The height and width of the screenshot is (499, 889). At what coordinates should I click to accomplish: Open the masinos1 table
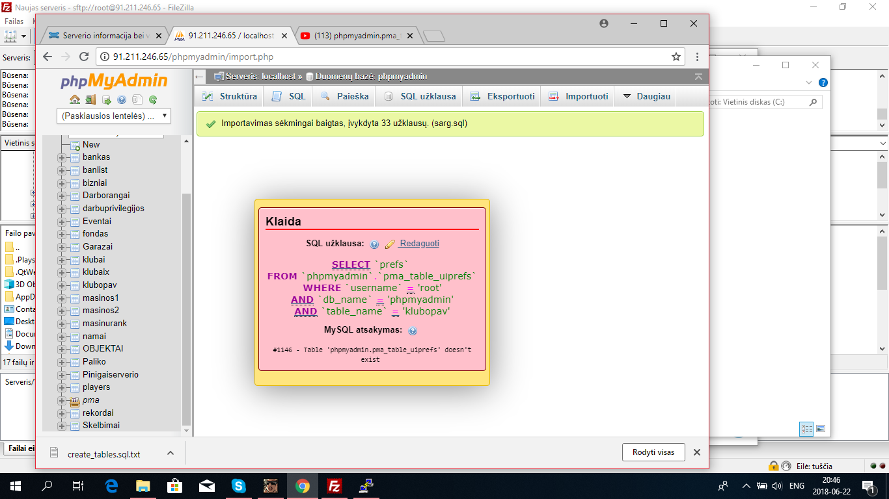101,298
